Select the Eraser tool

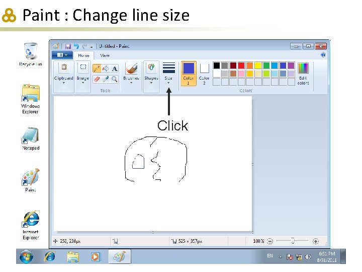[97, 80]
